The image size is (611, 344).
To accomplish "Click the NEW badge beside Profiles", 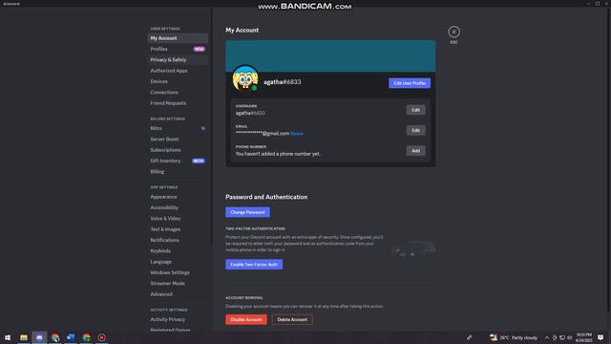I will point(200,49).
